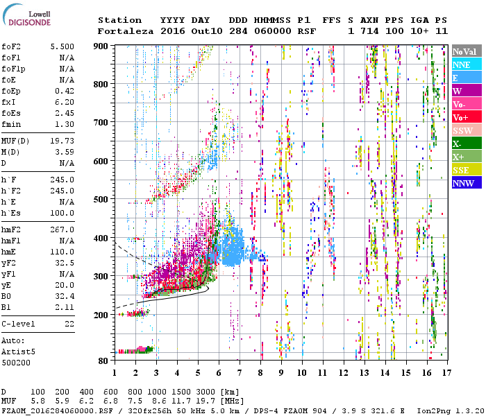The image size is (486, 416).
Task: Click the foF1 N/A value
Action: (x=67, y=58)
